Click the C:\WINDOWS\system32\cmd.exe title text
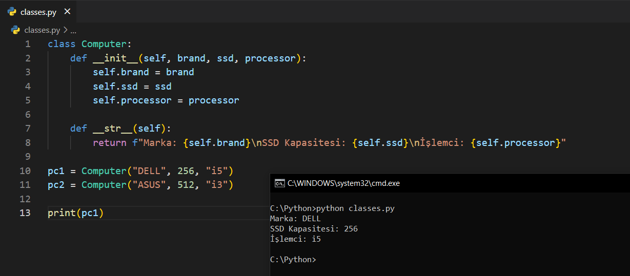The image size is (630, 276). 343,183
